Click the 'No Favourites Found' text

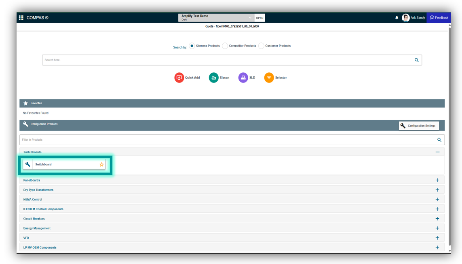pyautogui.click(x=36, y=113)
